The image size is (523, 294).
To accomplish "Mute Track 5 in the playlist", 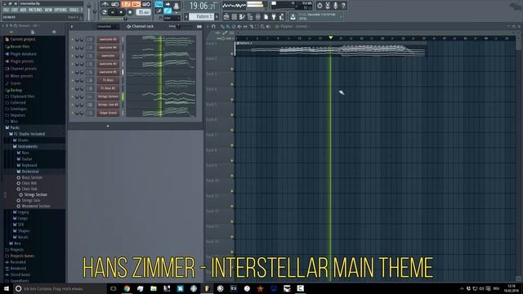I will click(x=232, y=114).
